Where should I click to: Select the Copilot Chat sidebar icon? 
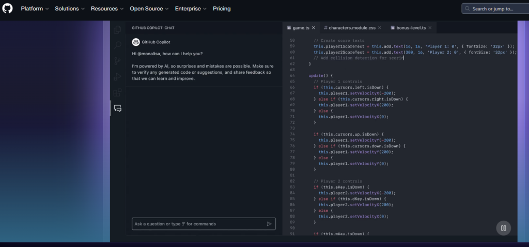[118, 108]
